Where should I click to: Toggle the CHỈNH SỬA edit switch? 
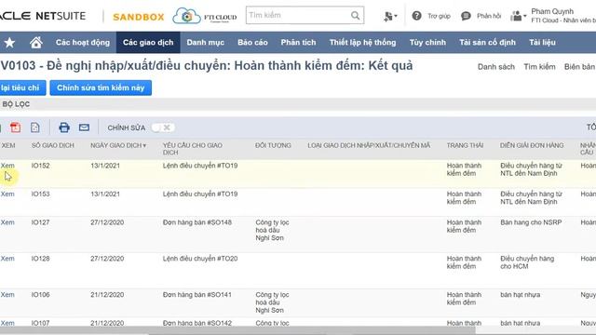[x=163, y=127]
